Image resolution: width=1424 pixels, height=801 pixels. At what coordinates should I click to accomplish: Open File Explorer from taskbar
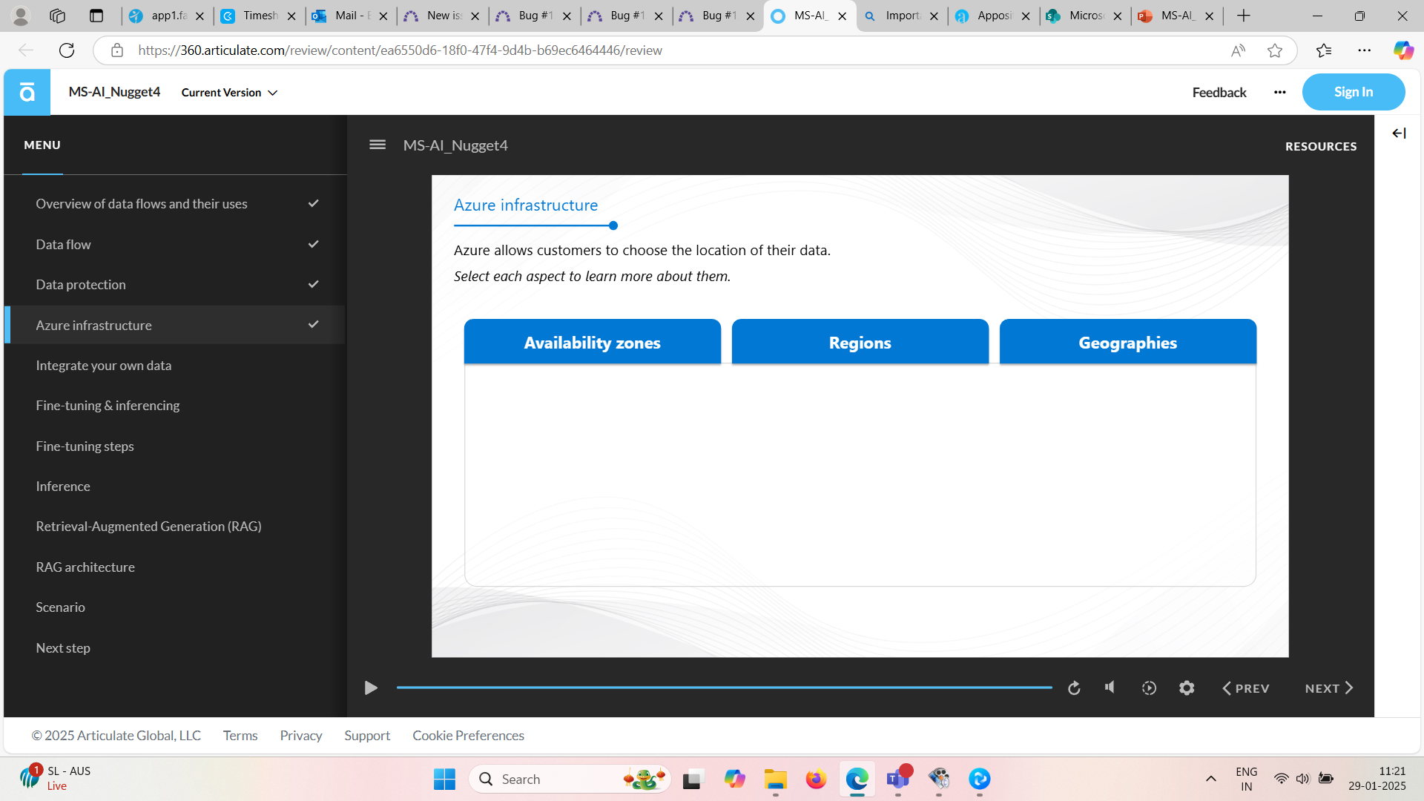click(x=776, y=779)
